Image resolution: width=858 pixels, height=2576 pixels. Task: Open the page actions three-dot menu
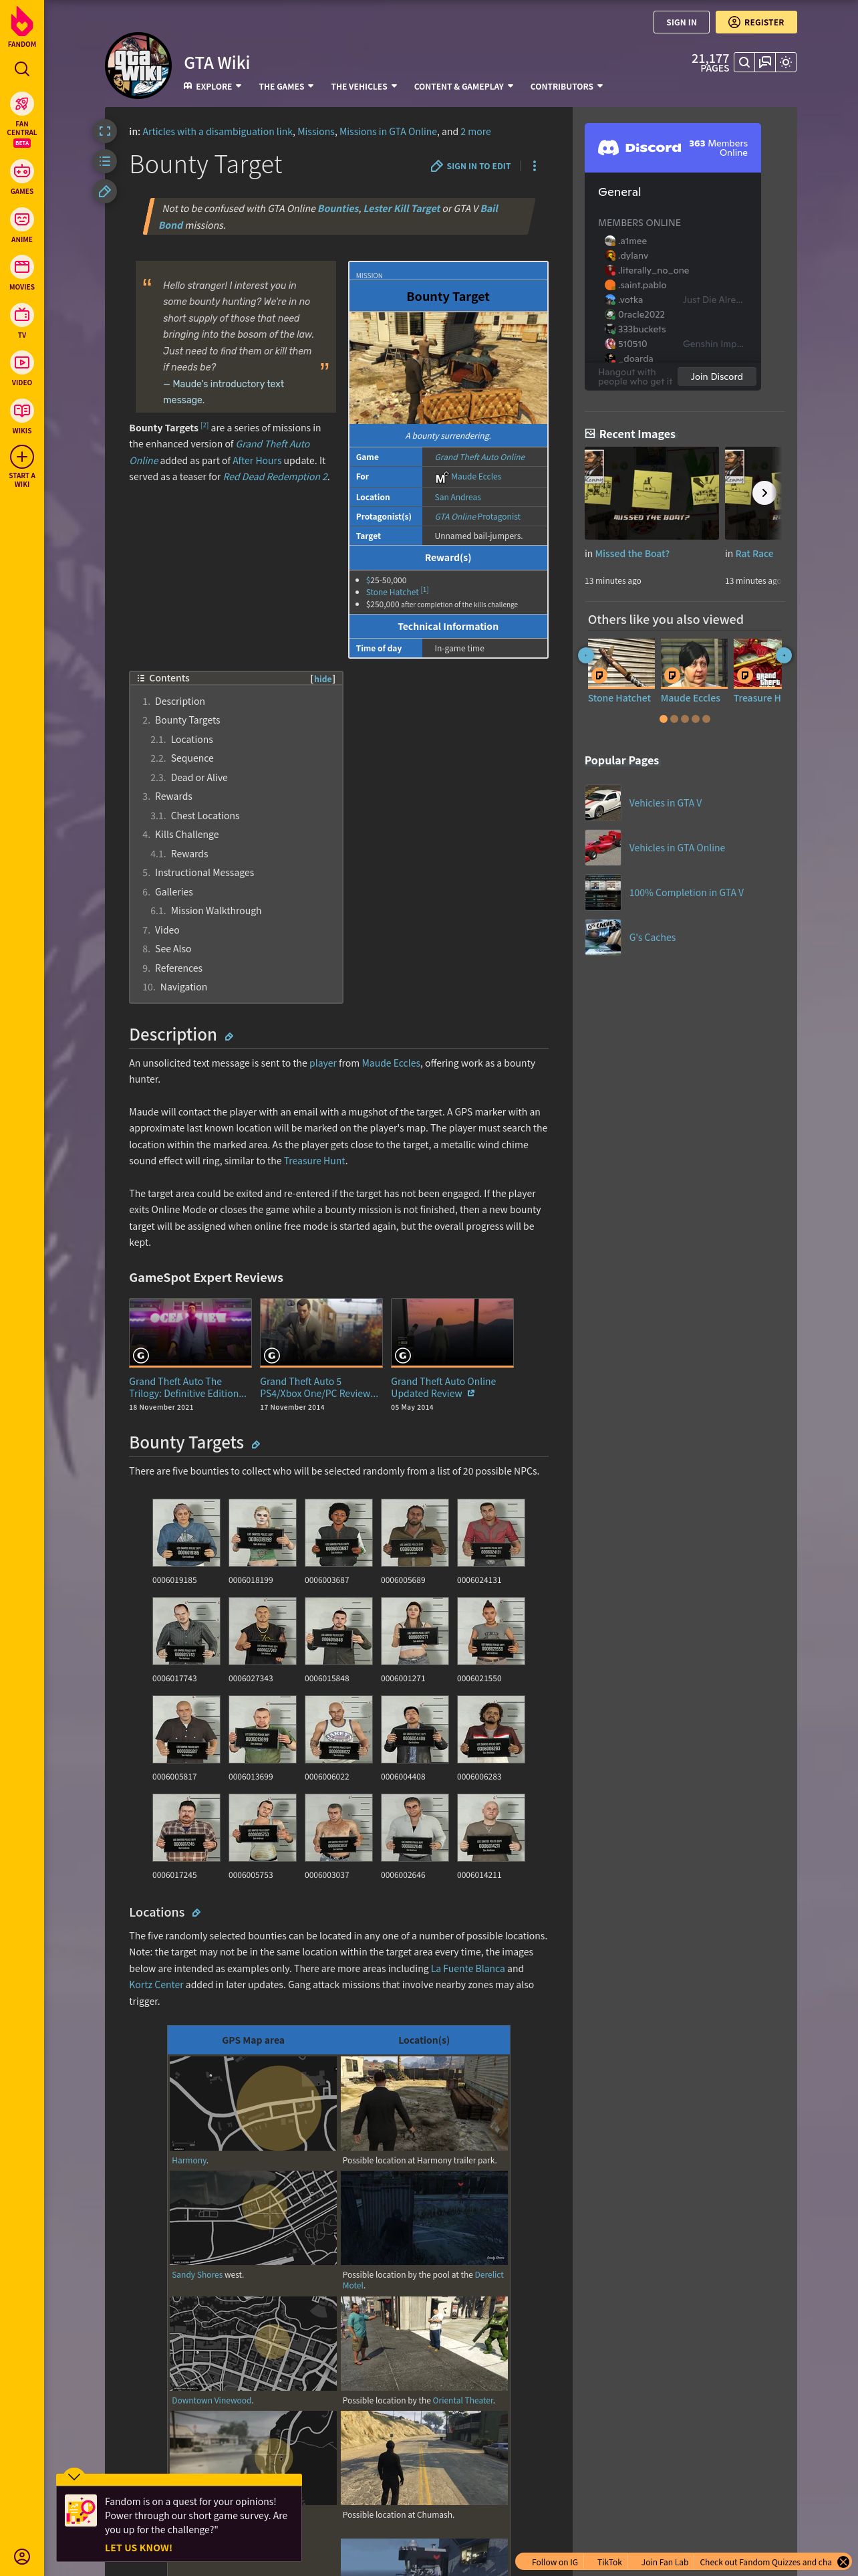click(535, 166)
